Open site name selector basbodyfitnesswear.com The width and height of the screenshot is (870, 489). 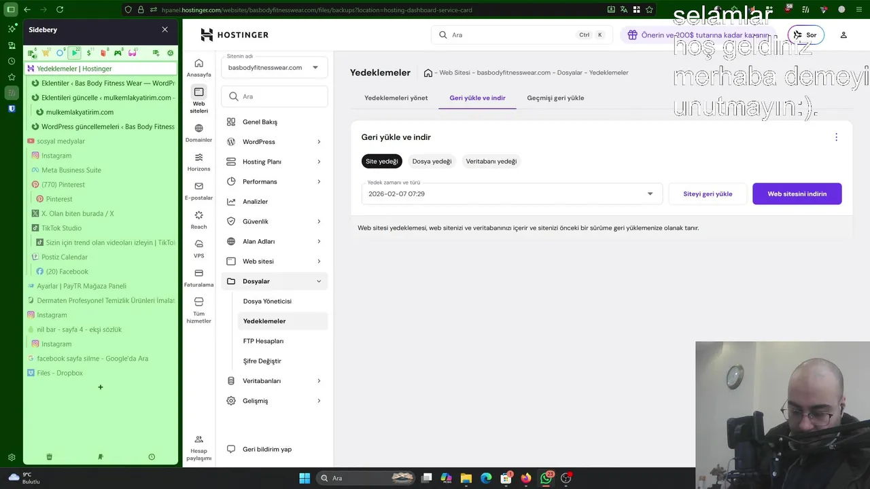tap(274, 67)
